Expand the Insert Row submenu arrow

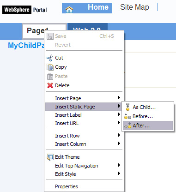pyautogui.click(x=119, y=135)
